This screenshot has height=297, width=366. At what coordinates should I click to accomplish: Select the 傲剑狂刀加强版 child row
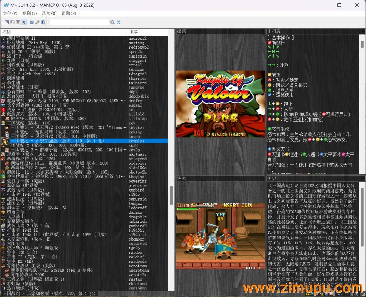point(84,119)
